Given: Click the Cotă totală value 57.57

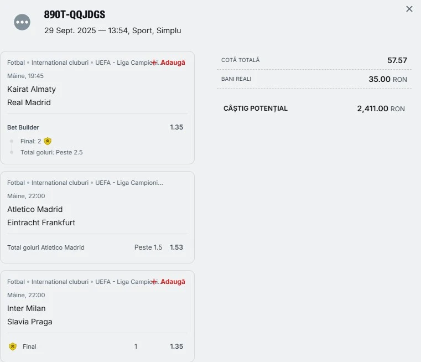Looking at the screenshot, I should tap(397, 60).
